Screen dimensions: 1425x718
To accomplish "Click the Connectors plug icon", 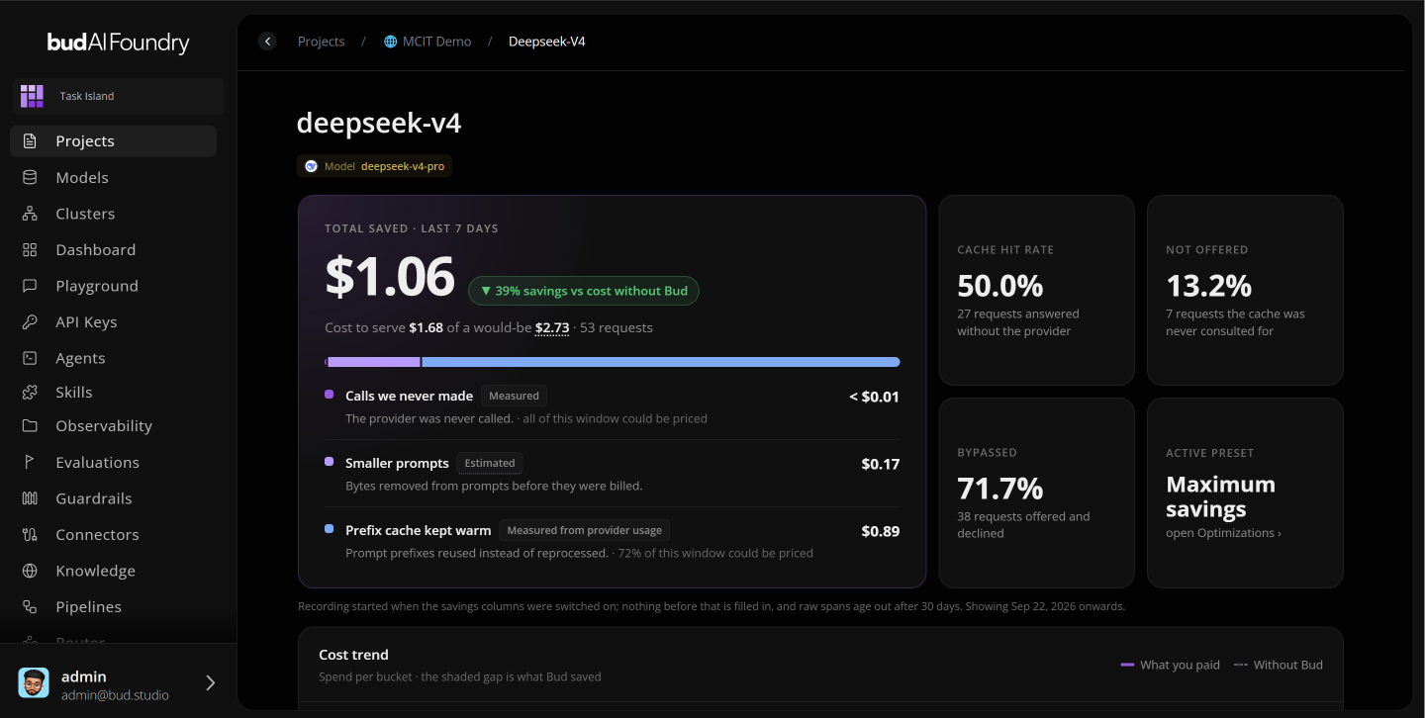I will [30, 535].
